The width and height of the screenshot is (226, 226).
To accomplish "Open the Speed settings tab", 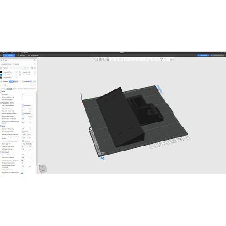I will click(x=15, y=89).
